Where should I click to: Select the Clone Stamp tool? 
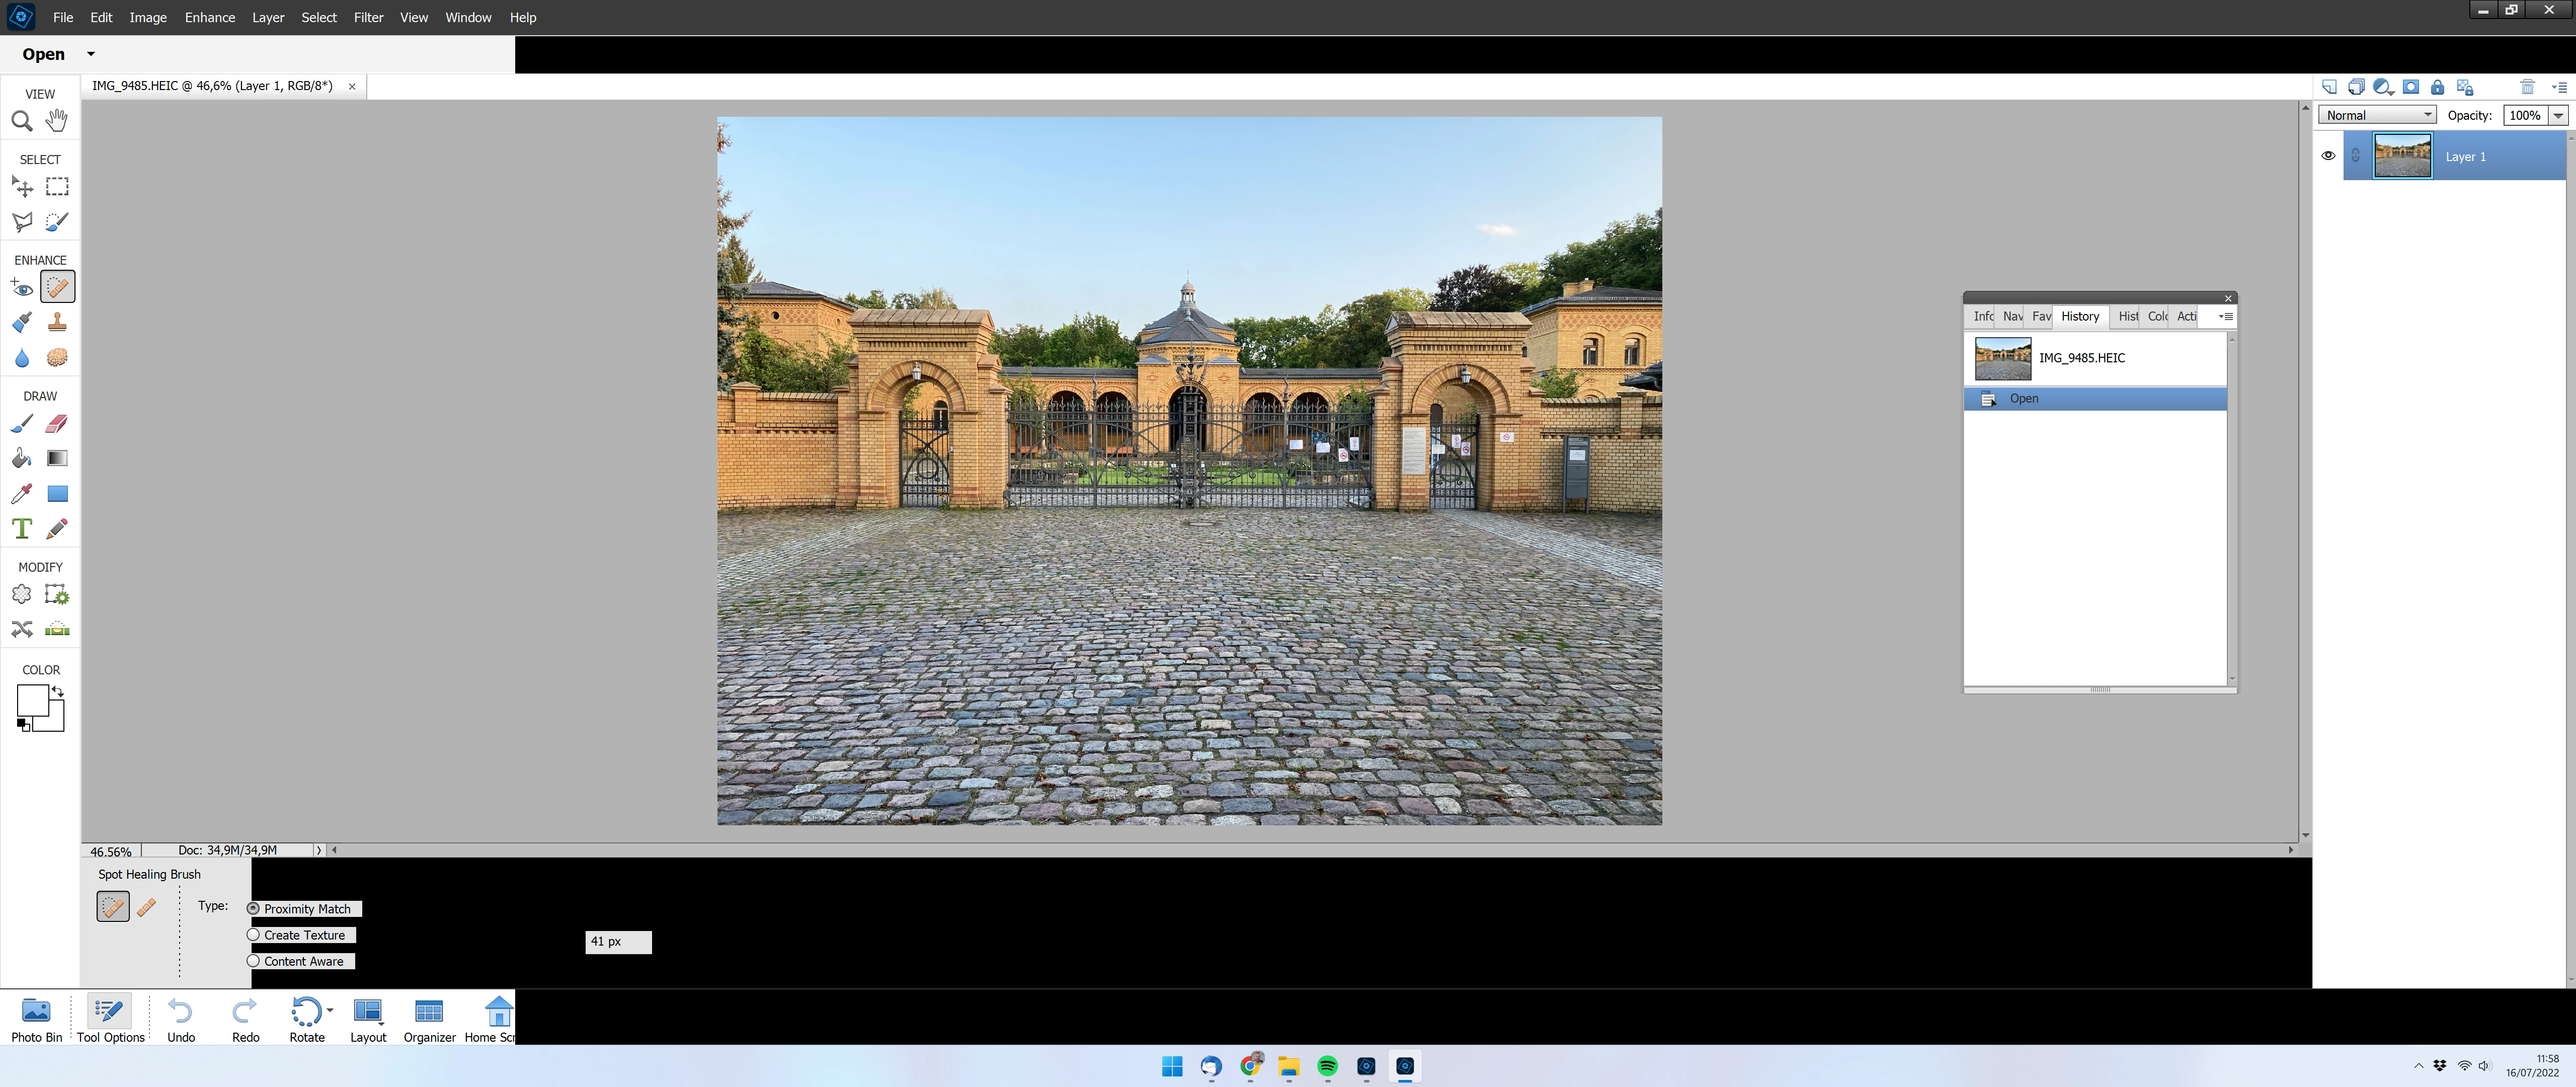(57, 322)
